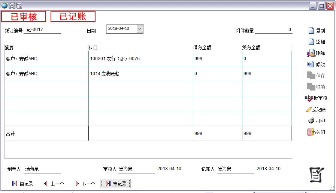Click the 添加 (Add) voucher icon
336x193 pixels.
pyautogui.click(x=311, y=42)
